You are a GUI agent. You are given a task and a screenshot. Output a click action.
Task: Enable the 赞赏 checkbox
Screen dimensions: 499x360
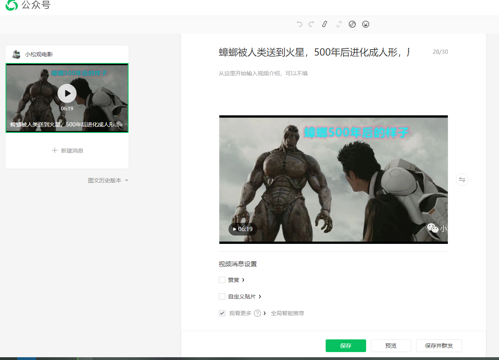tap(222, 280)
